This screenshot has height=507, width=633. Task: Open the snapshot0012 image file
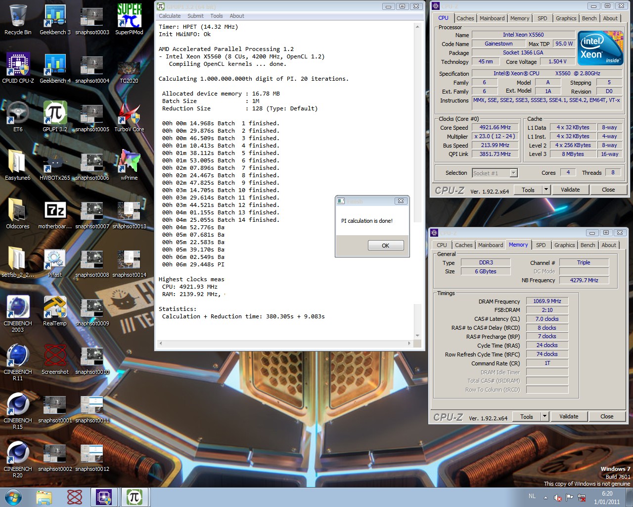click(x=92, y=456)
